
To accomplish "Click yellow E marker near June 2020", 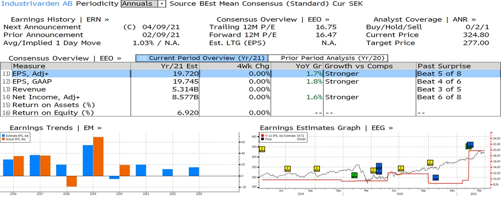I will 401,169.
